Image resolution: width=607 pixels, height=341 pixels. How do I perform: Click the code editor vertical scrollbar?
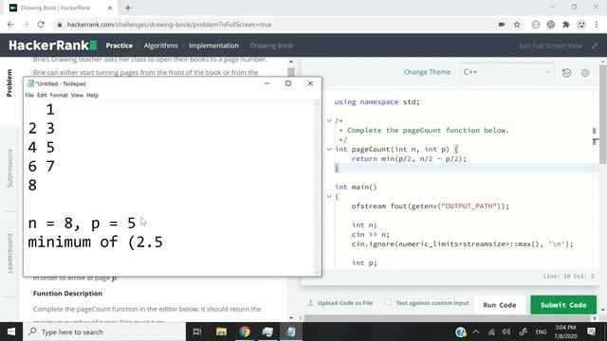[x=603, y=114]
